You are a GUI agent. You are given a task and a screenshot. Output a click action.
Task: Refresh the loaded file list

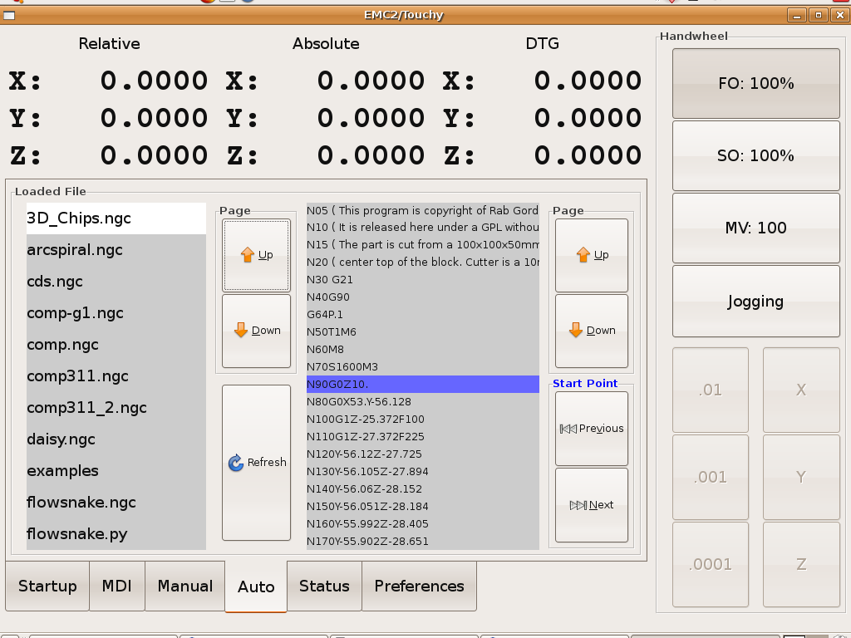pos(256,463)
